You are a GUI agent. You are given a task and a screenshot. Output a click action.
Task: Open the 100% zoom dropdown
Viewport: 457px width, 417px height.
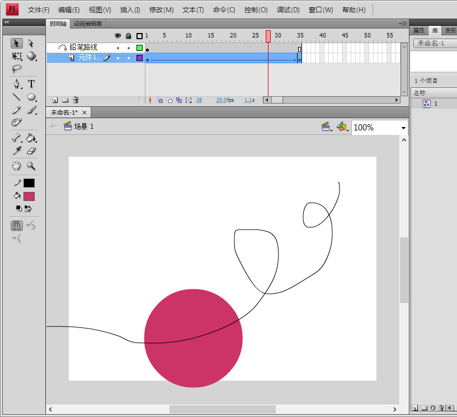[403, 128]
